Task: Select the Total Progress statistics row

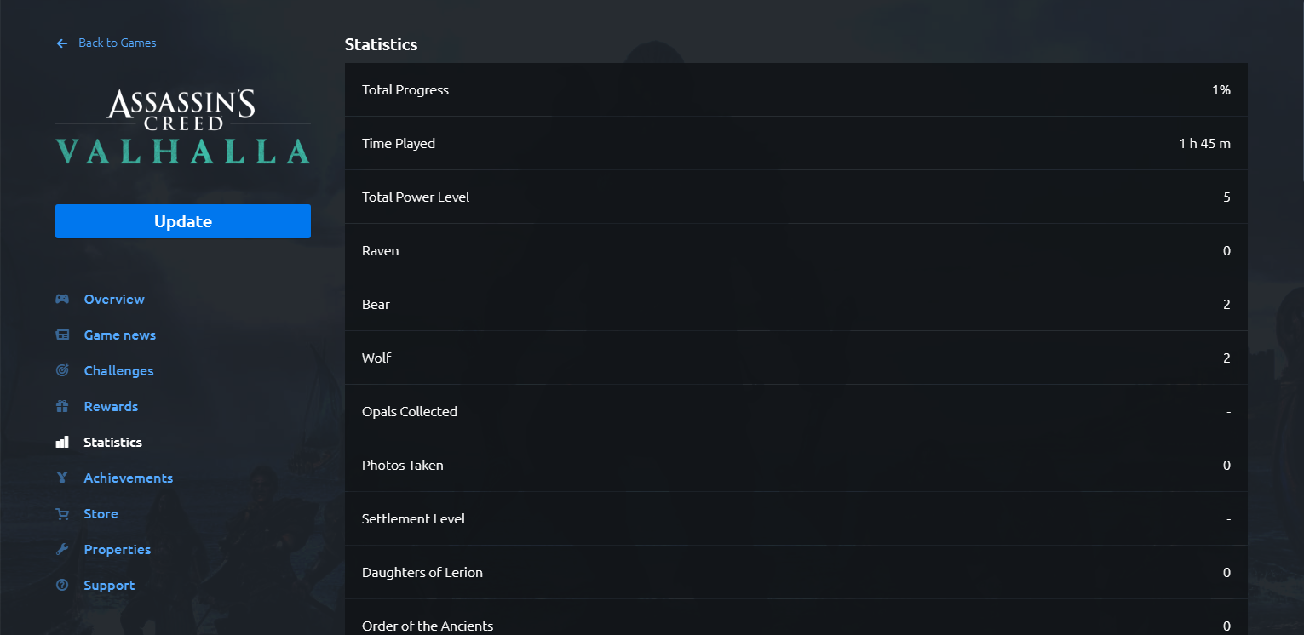Action: (x=796, y=89)
